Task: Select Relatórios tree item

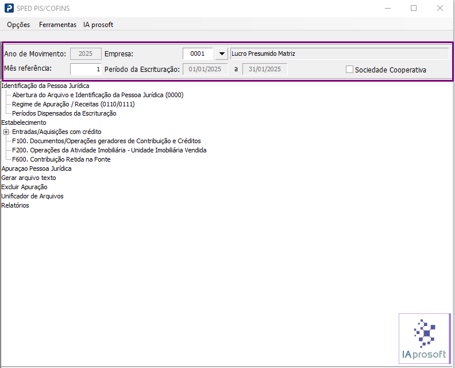Action: tap(15, 205)
